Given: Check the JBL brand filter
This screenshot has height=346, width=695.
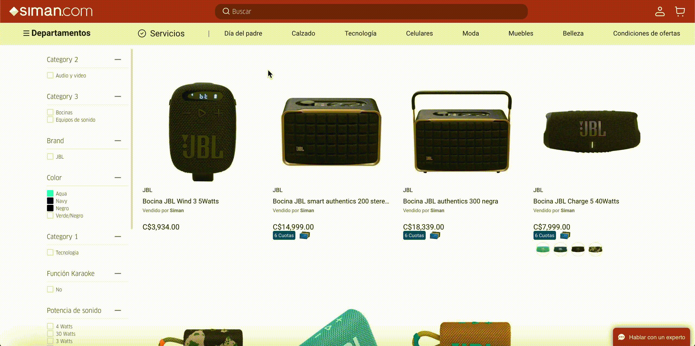Looking at the screenshot, I should tap(50, 157).
